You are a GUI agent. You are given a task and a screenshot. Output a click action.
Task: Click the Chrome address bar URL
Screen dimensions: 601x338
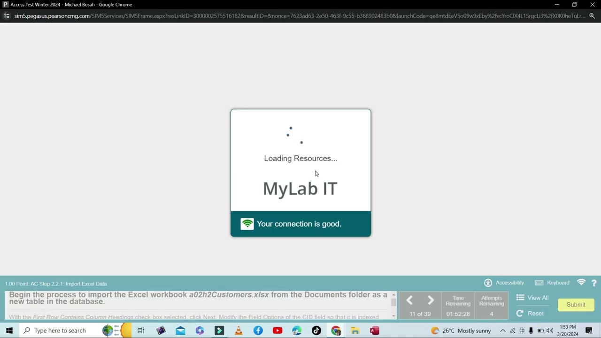coord(300,15)
